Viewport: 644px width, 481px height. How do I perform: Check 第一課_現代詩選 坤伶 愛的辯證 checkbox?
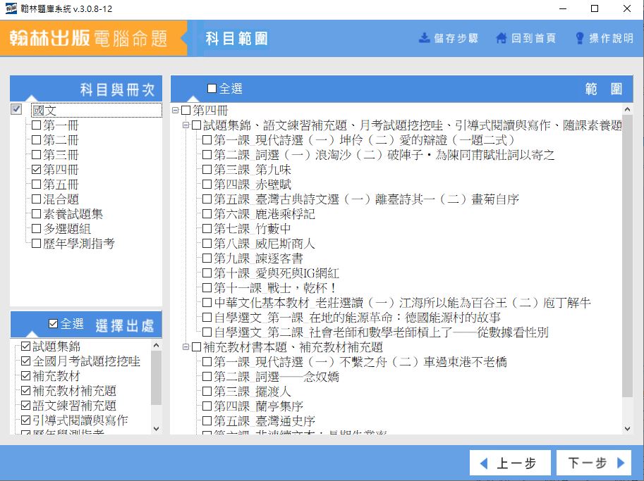coord(207,140)
